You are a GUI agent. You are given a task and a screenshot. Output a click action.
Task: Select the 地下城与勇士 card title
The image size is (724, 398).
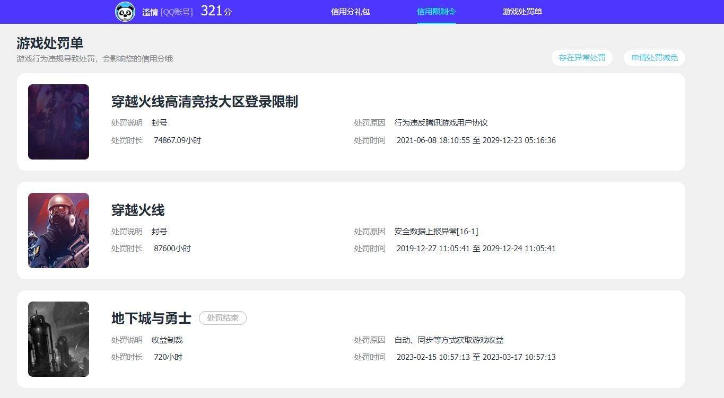pyautogui.click(x=151, y=318)
